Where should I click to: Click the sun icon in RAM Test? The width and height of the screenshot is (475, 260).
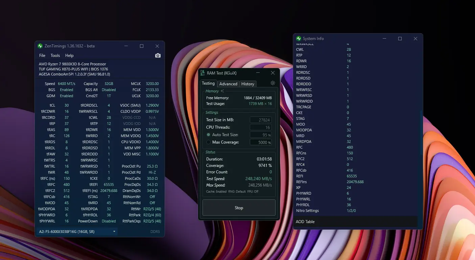pos(273,83)
